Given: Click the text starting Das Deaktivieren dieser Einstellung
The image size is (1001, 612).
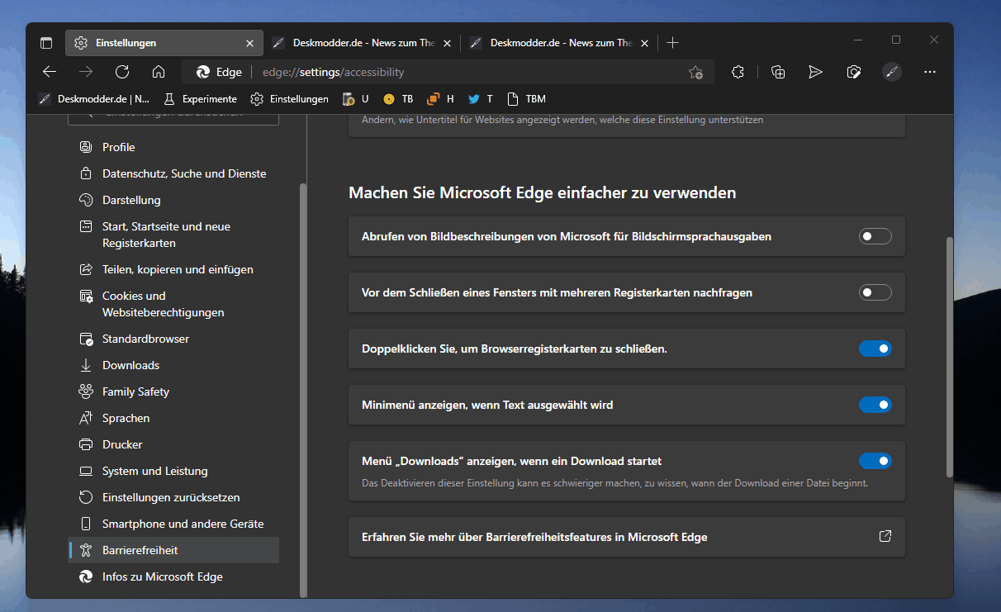Looking at the screenshot, I should tap(614, 483).
